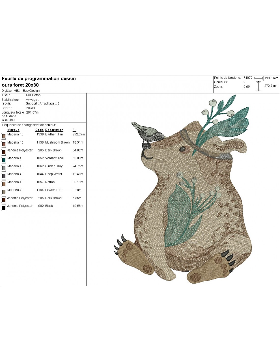Click the zoom value 0.69

tap(246, 87)
